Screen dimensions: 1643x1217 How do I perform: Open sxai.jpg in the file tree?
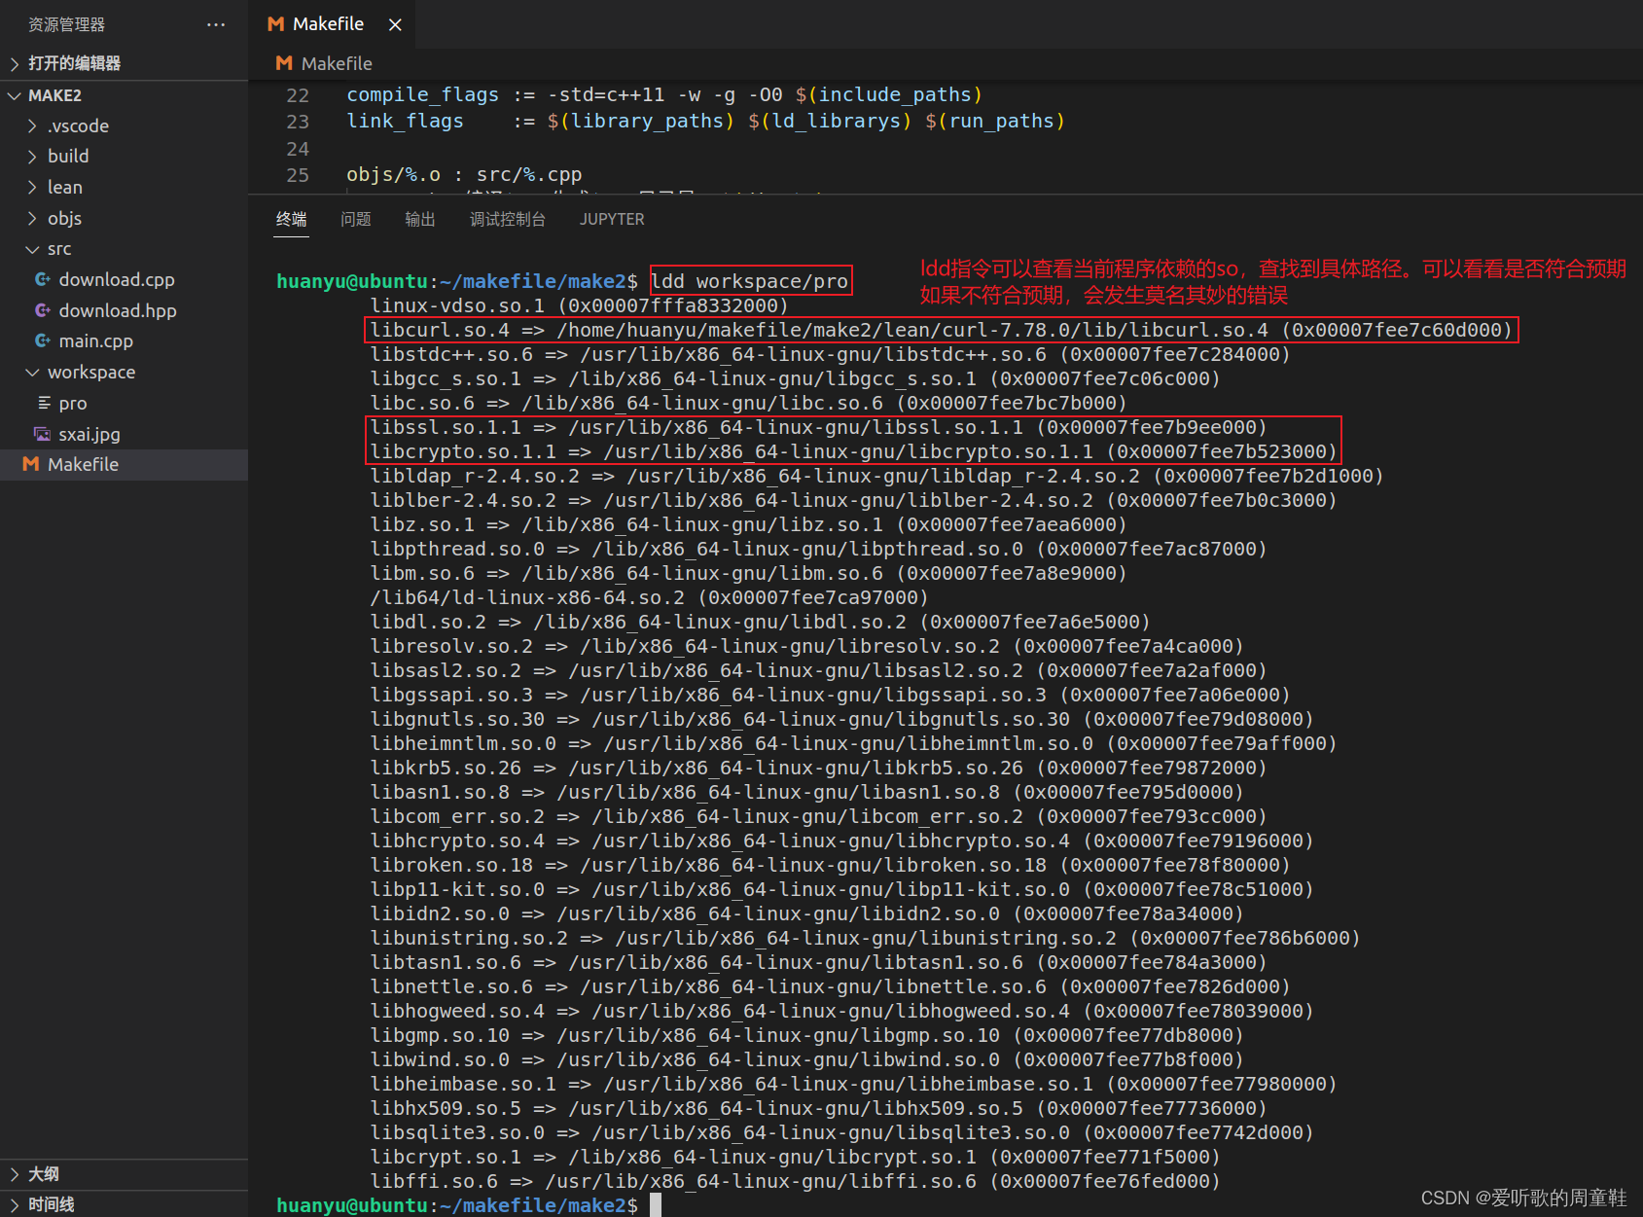125,434
